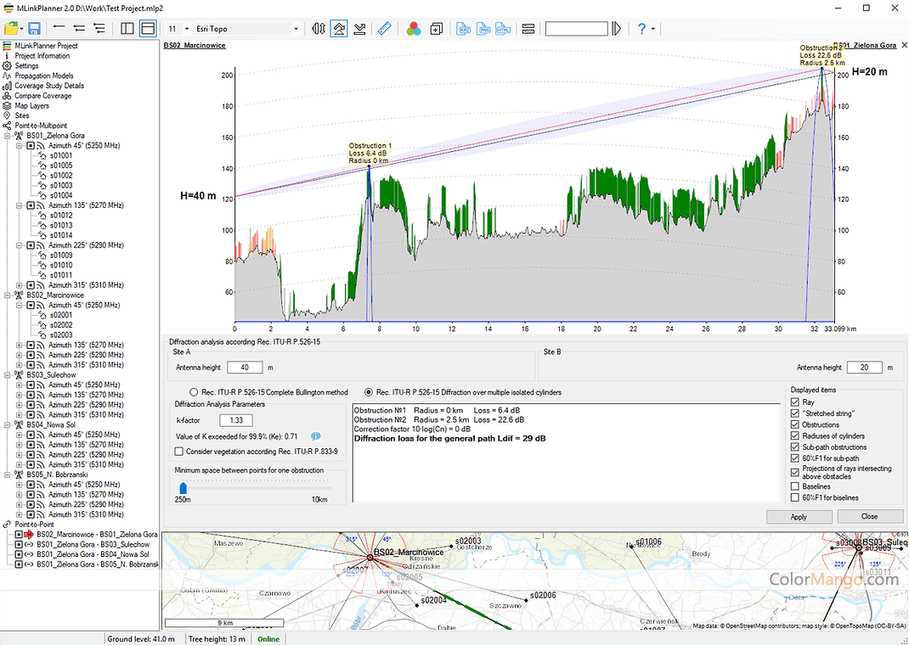Enable Consider vegetation per ITU-R P.833-9
This screenshot has width=909, height=646.
pyautogui.click(x=178, y=452)
